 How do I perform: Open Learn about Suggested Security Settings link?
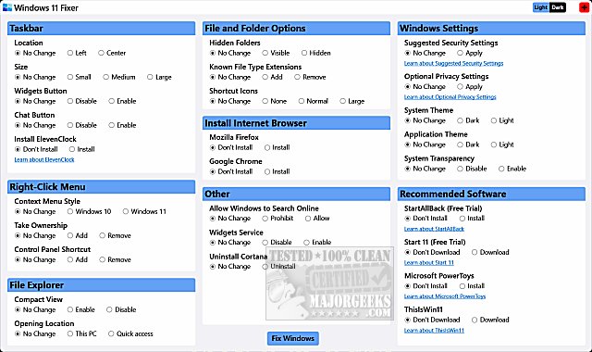click(453, 63)
